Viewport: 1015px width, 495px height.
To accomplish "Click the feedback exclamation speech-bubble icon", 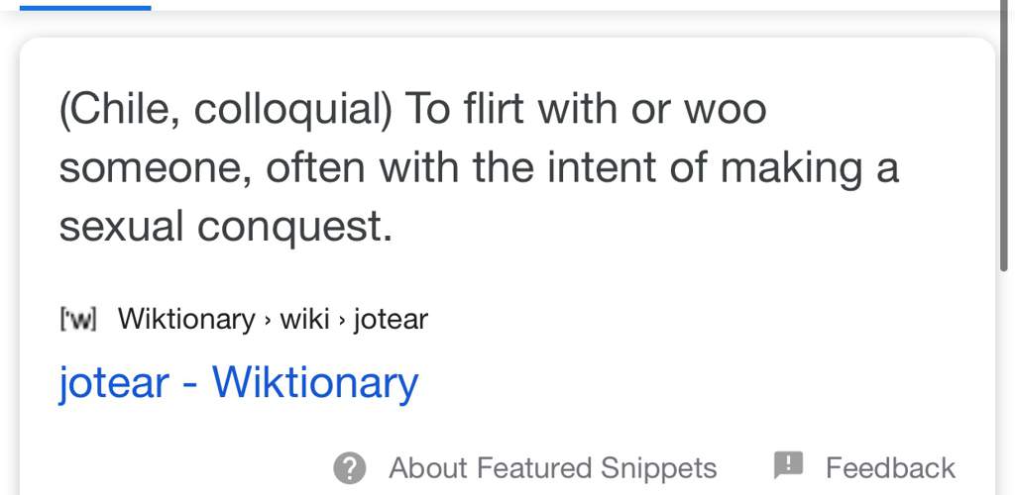I will coord(788,464).
